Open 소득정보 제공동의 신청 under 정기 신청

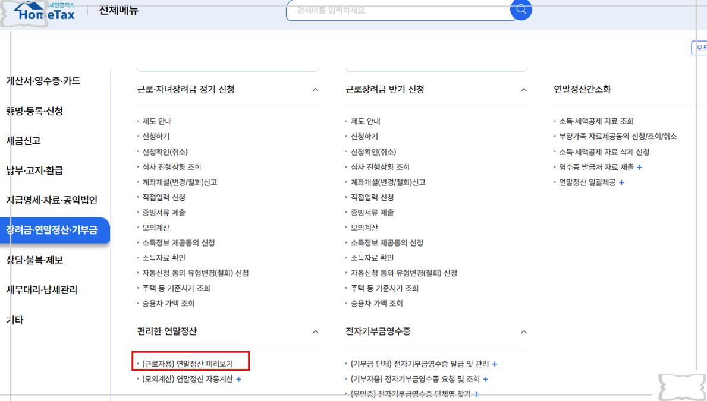(178, 243)
